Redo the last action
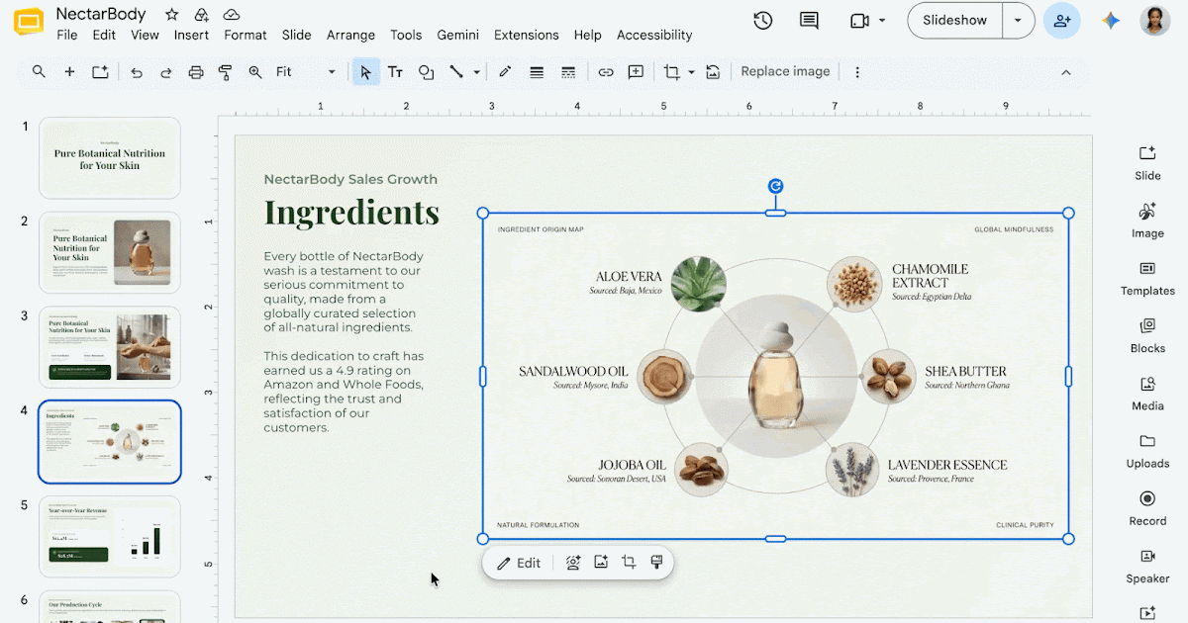 click(x=166, y=72)
